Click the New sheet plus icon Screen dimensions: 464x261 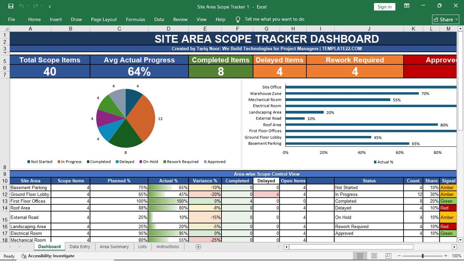(x=198, y=247)
